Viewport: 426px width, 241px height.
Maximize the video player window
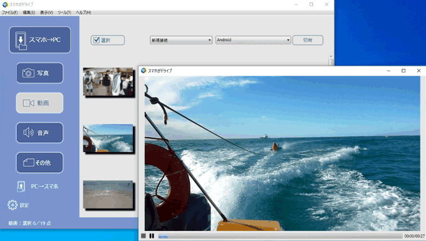coord(403,71)
